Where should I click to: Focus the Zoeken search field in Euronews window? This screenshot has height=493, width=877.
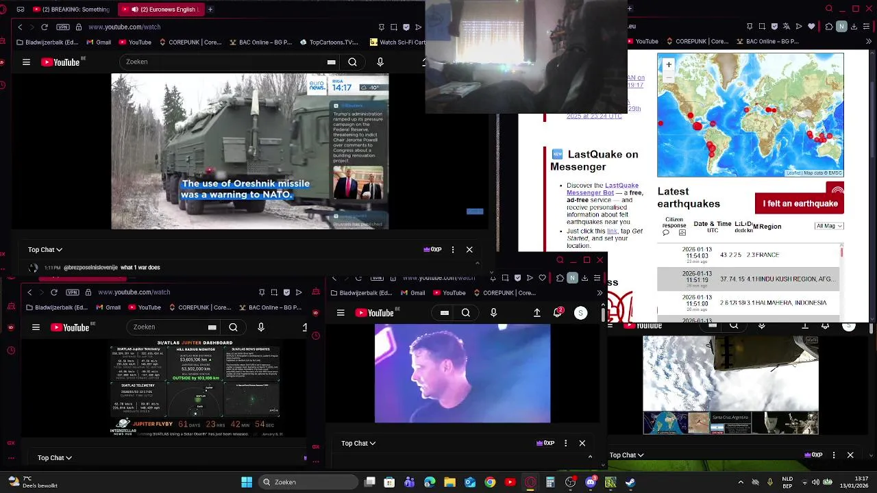tap(223, 62)
